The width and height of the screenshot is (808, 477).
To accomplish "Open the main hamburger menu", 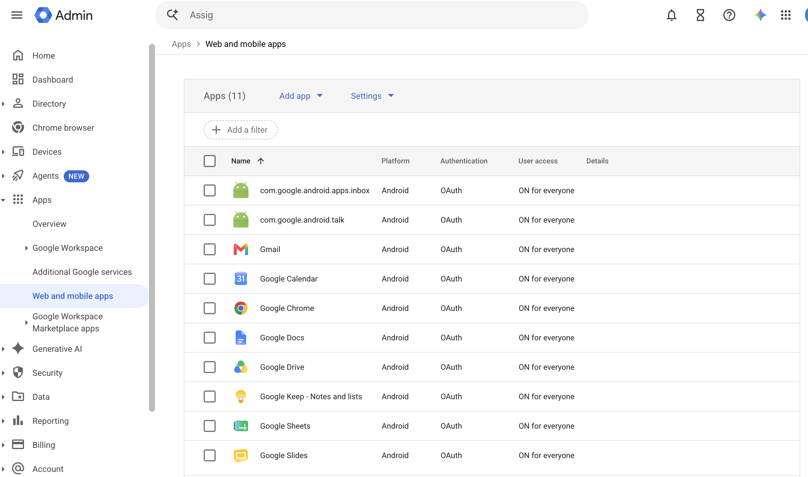I will pos(17,15).
